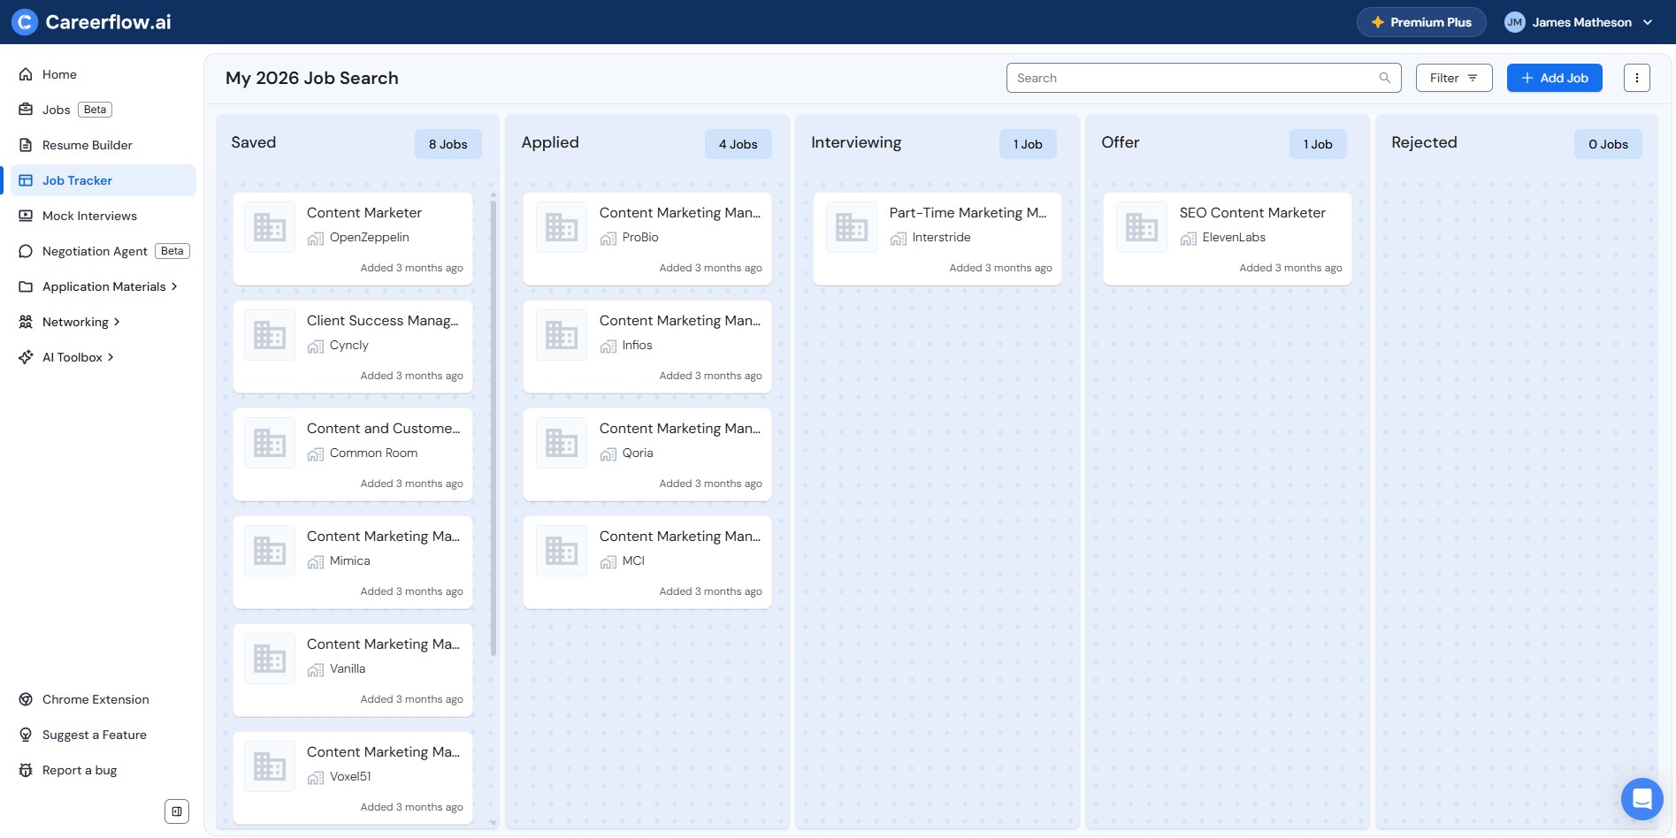This screenshot has width=1676, height=838.
Task: Open the Premium Plus upgrade button
Action: click(1421, 21)
